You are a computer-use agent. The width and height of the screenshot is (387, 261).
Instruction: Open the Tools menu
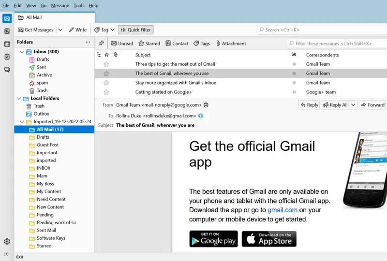tap(78, 6)
